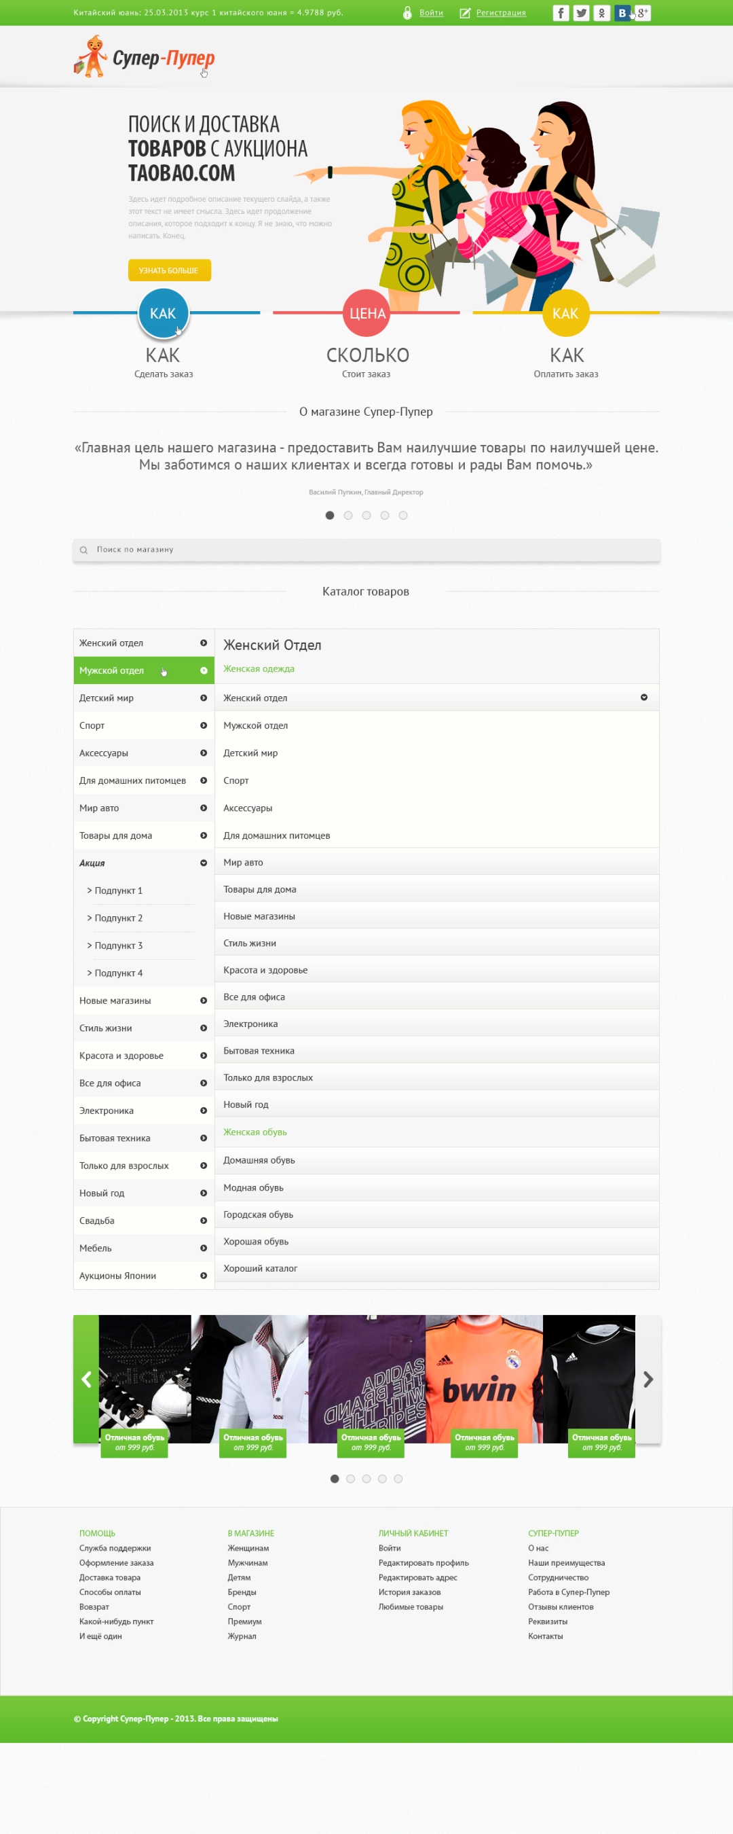The width and height of the screenshot is (733, 1834).
Task: Click the blue КАК circle icon
Action: pos(163,312)
